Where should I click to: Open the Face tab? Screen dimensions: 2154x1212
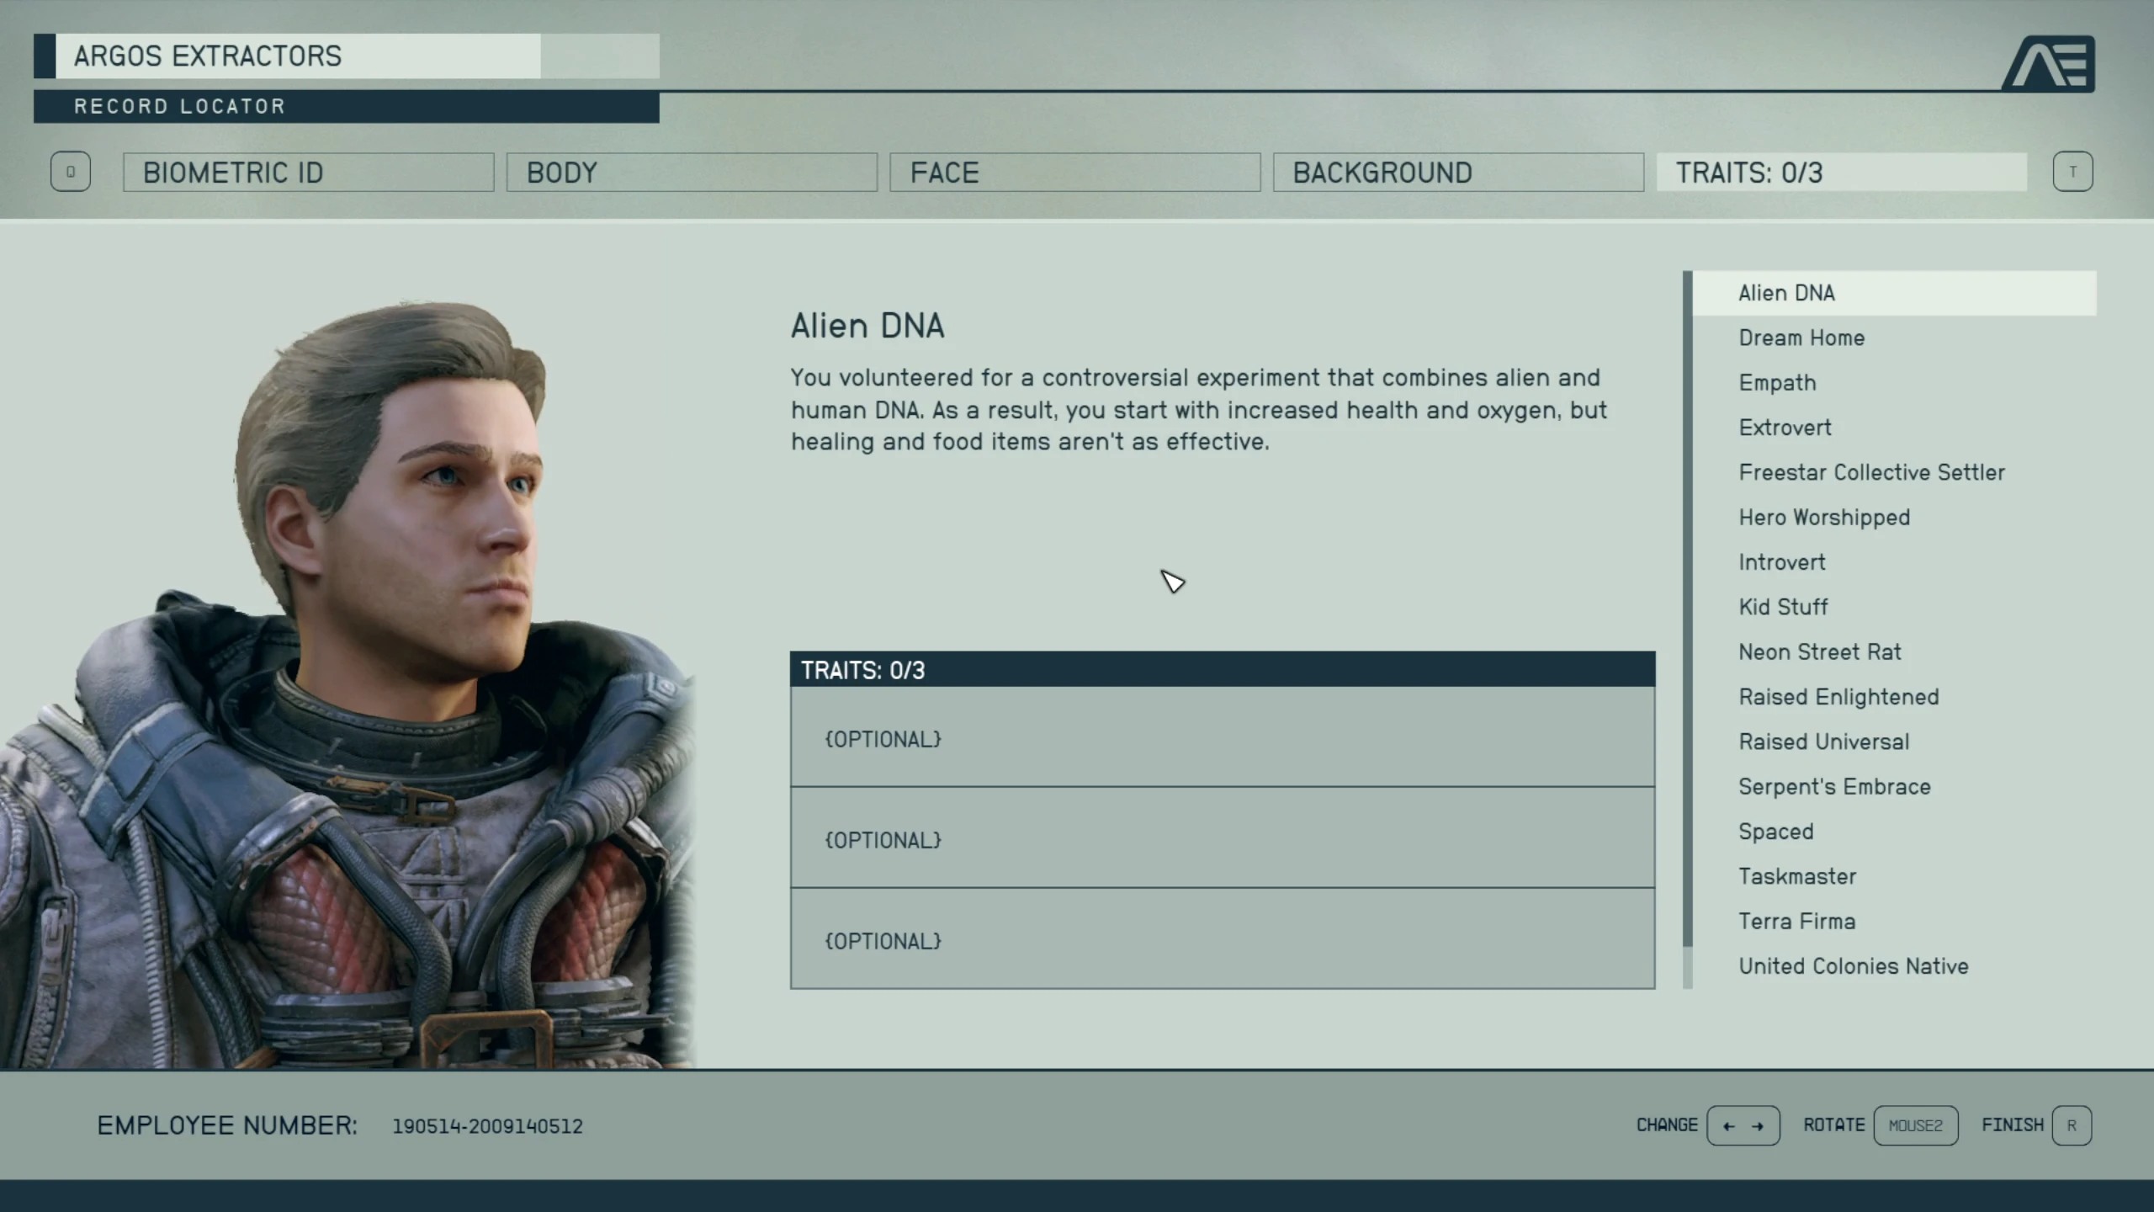point(1075,173)
